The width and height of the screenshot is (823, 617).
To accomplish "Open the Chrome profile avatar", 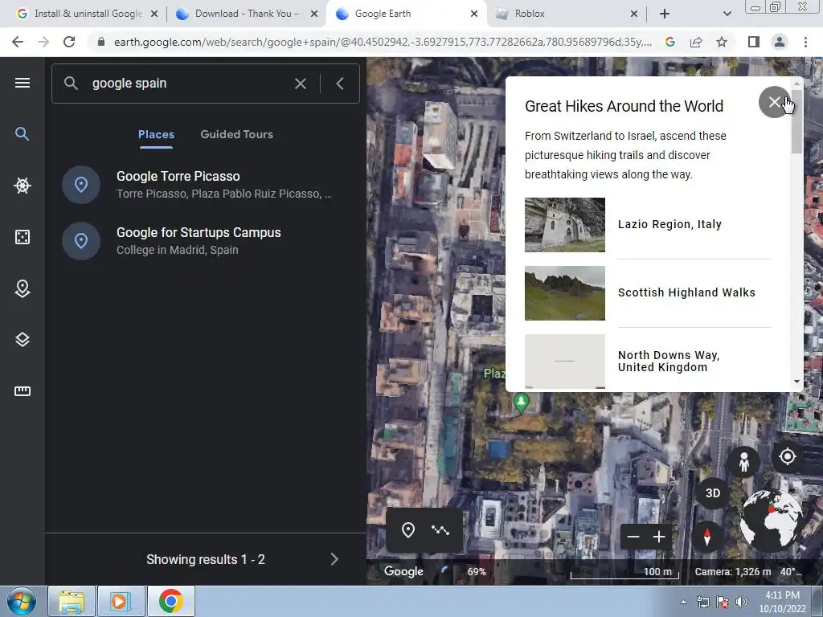I will pos(780,42).
